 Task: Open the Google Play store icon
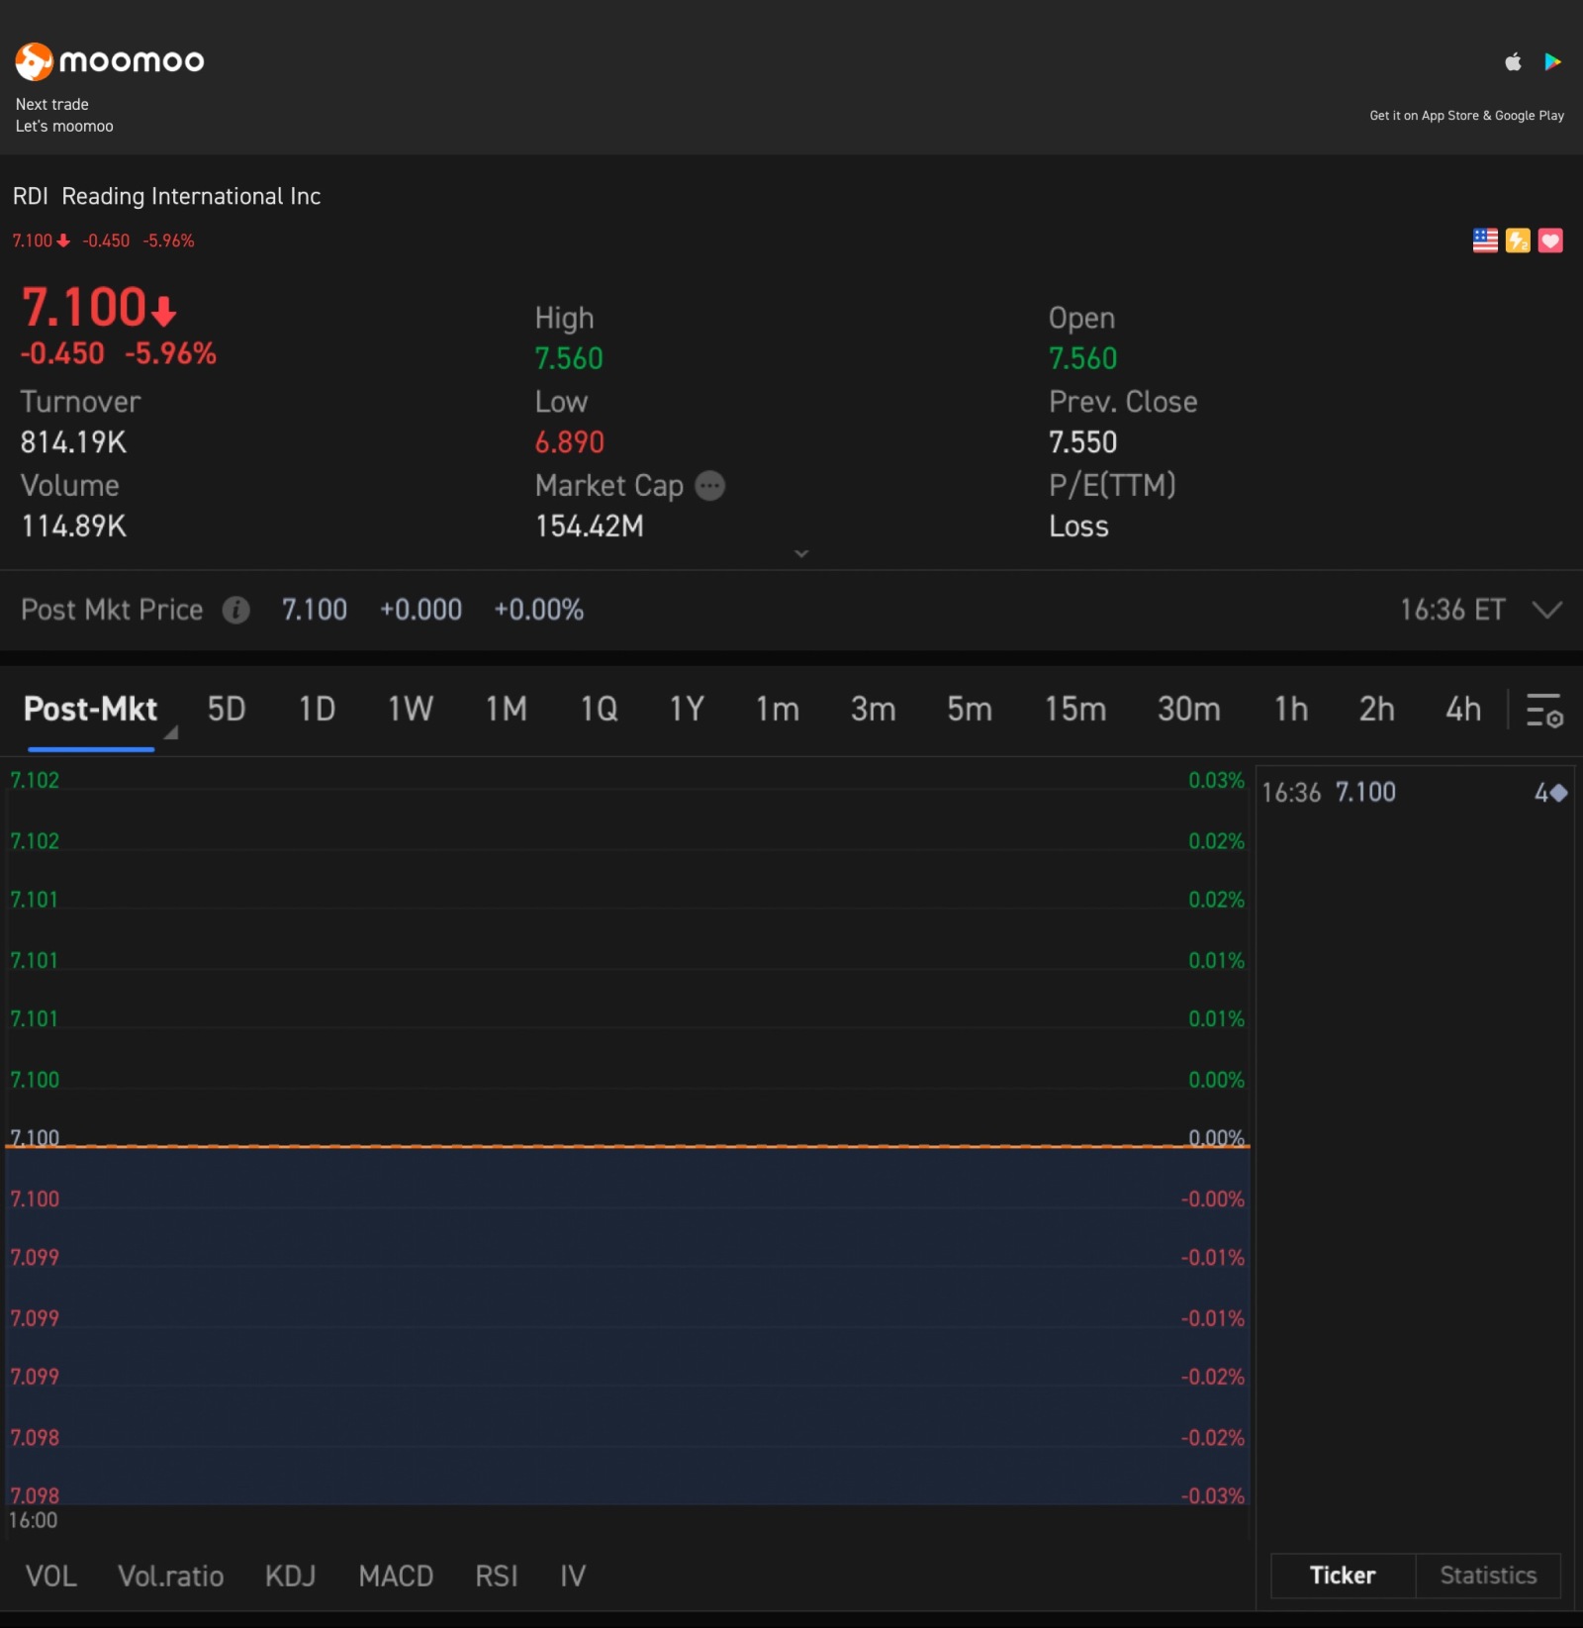click(x=1552, y=62)
